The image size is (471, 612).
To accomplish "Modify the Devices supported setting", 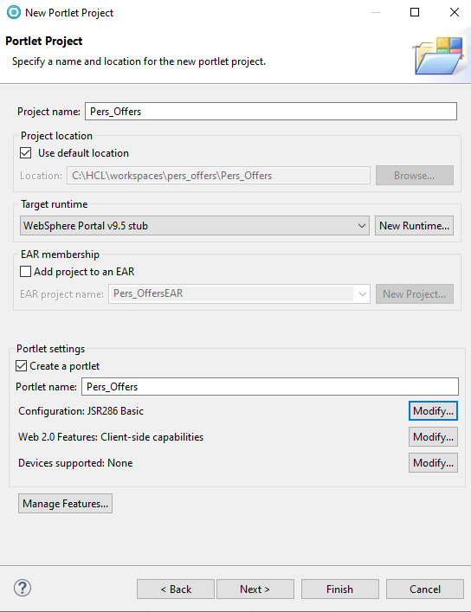I will pyautogui.click(x=433, y=463).
